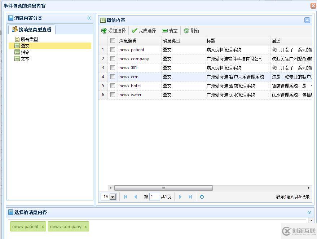The image size is (317, 239).
Task: Click title 广州爱奇迪软件科技有限公司
Action: pos(234,59)
